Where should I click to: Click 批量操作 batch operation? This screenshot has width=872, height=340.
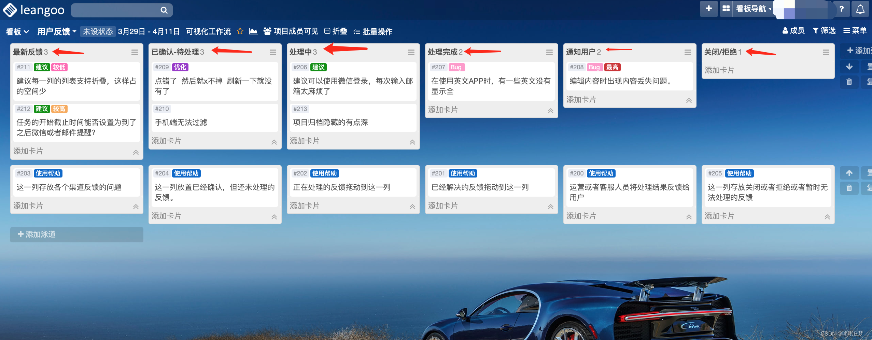click(x=373, y=32)
